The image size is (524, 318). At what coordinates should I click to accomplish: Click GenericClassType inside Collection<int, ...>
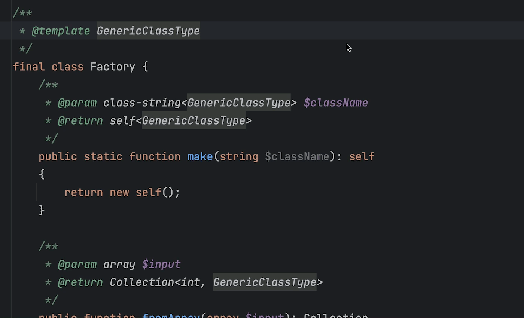coord(265,282)
